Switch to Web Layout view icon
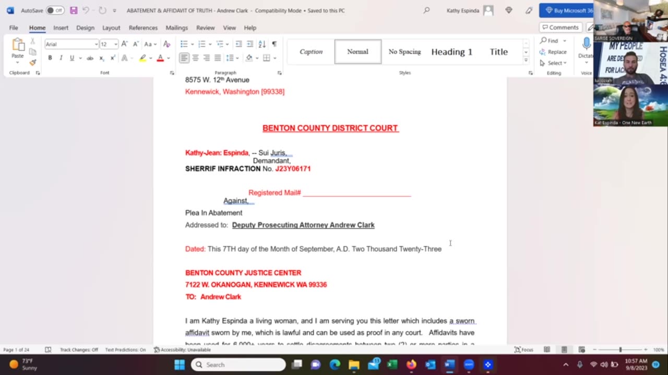 581,349
